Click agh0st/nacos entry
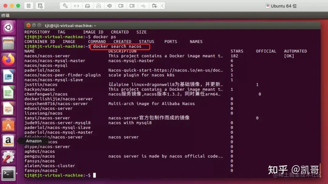 point(39,152)
